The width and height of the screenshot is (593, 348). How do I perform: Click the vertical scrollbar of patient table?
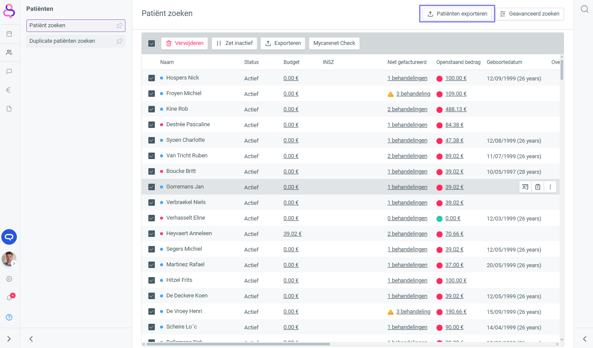point(561,69)
